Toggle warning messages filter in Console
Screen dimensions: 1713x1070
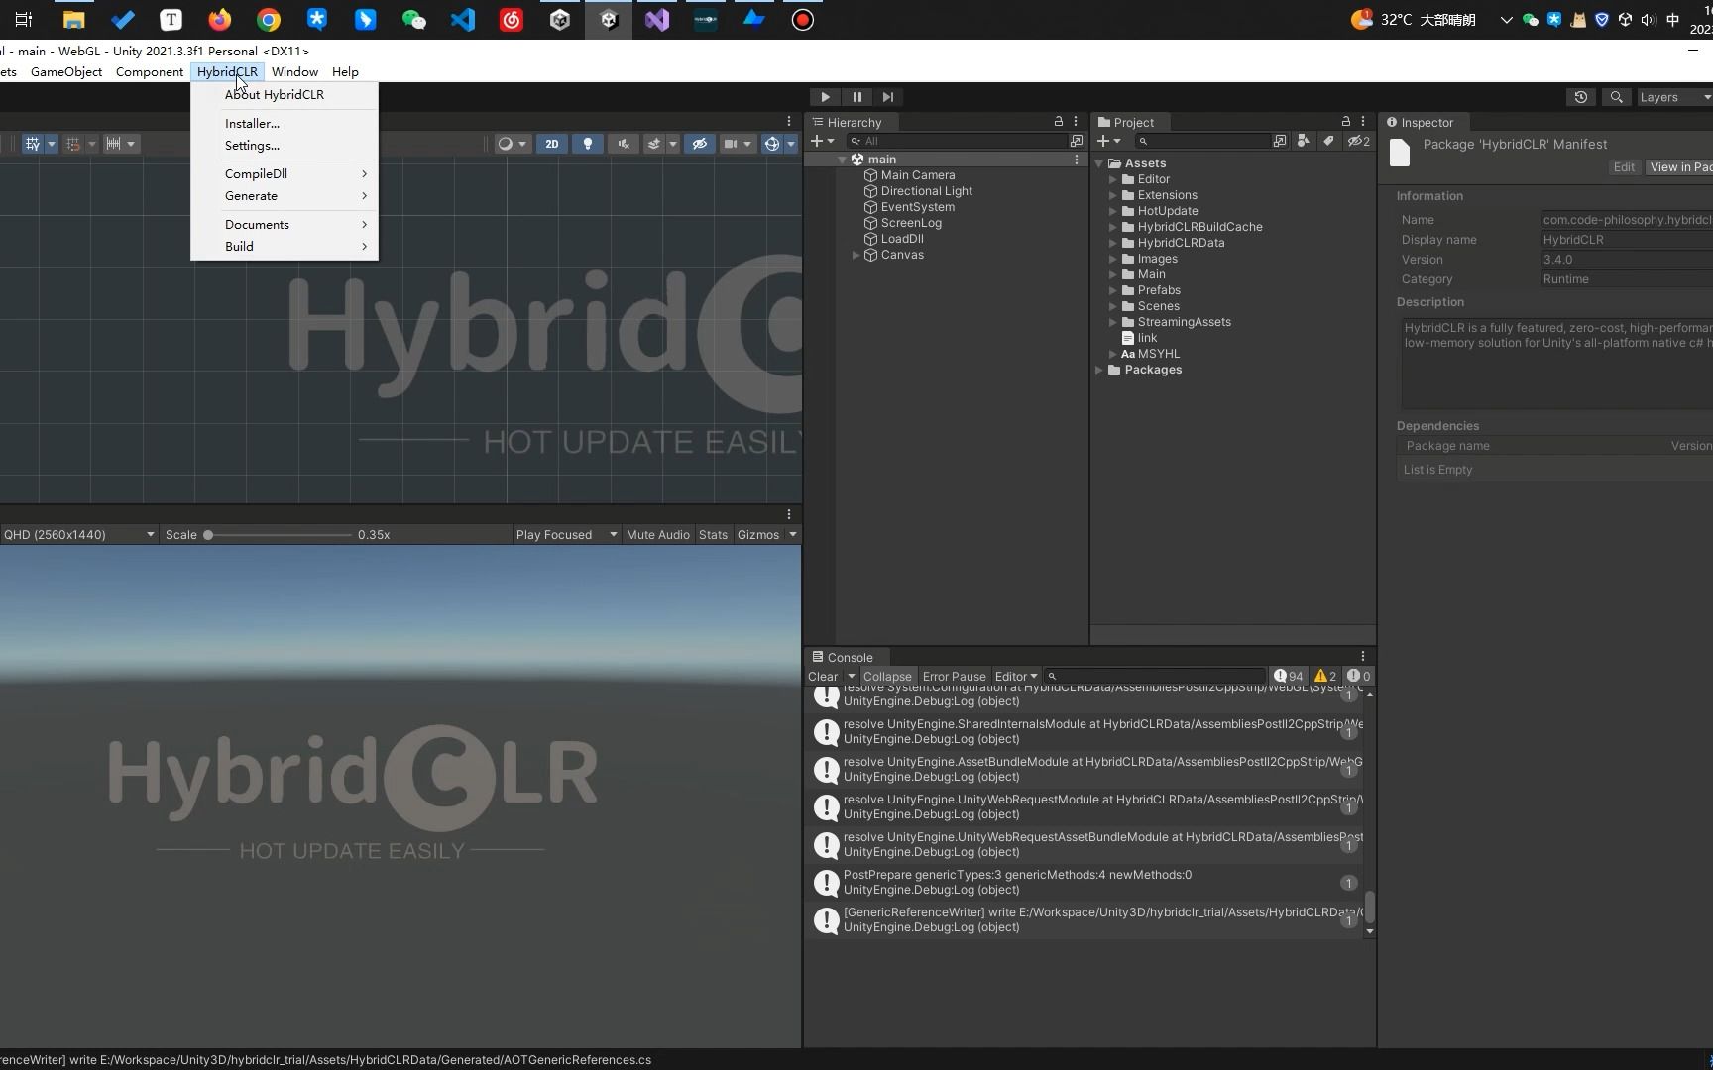point(1325,677)
